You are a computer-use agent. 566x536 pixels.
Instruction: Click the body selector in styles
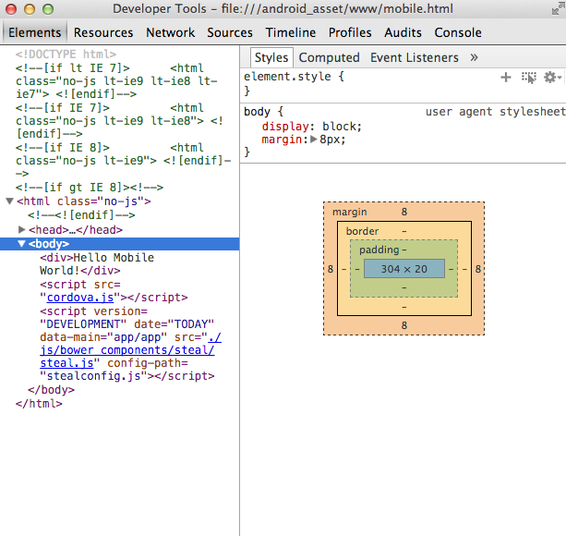coord(257,112)
